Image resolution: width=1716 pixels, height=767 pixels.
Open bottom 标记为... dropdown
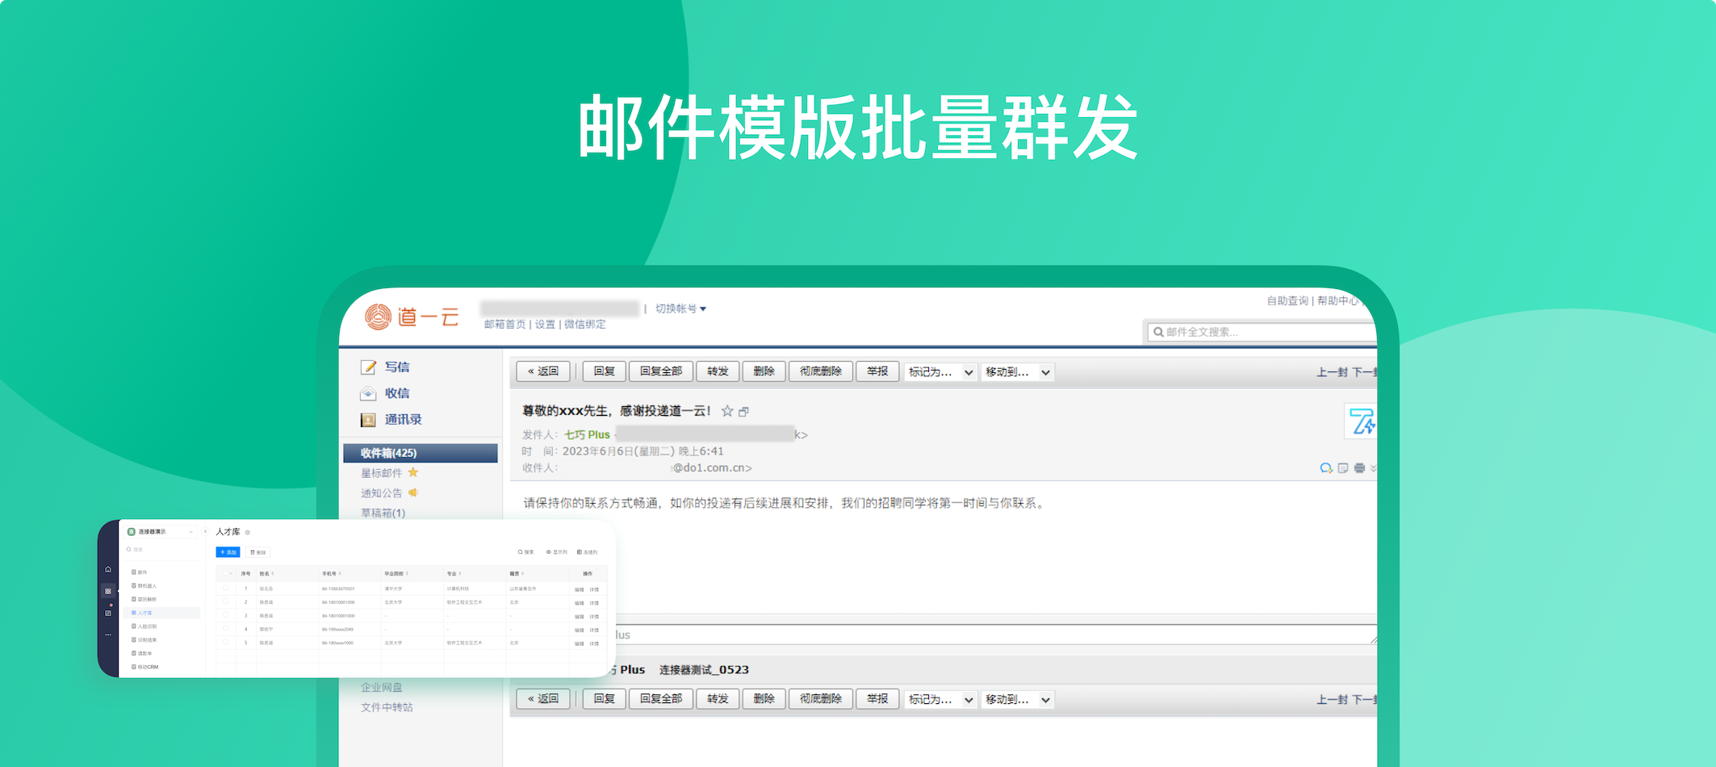(x=940, y=699)
